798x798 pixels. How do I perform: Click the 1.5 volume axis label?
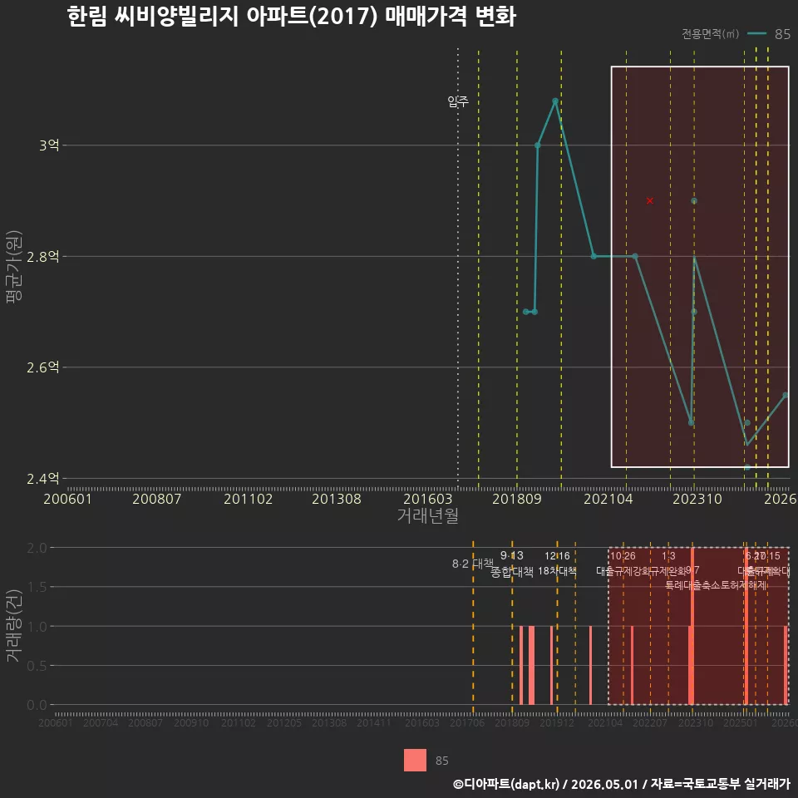click(37, 588)
